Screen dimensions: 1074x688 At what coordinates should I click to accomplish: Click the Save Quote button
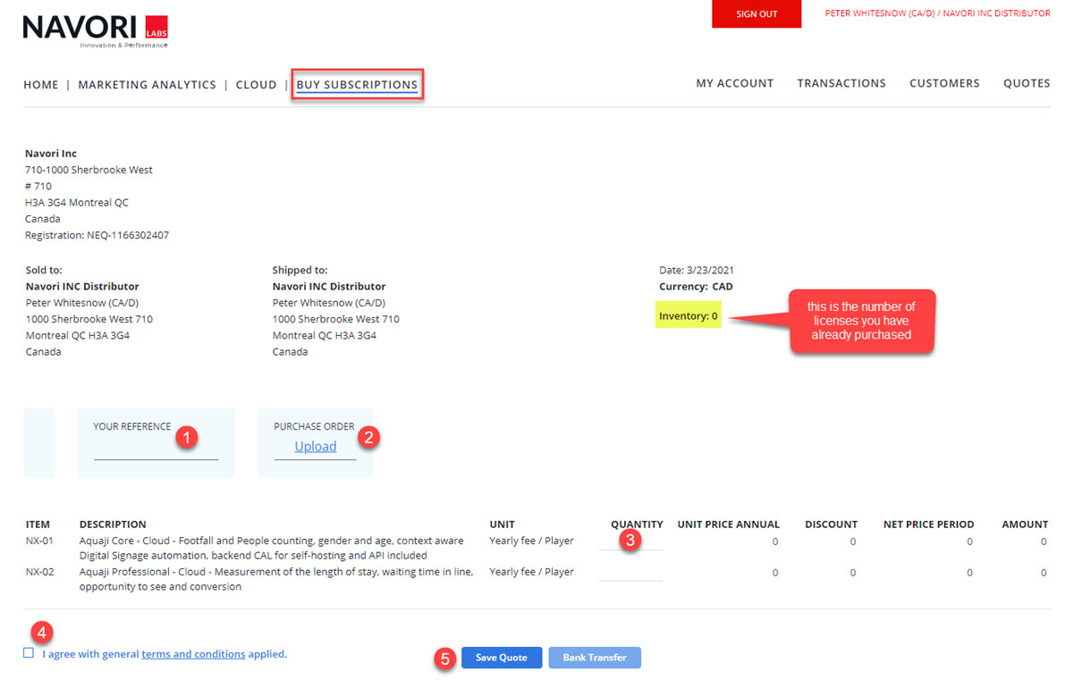[501, 658]
